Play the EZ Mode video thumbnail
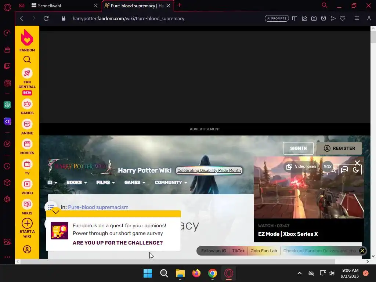Image resolution: width=376 pixels, height=282 pixels. 308,188
